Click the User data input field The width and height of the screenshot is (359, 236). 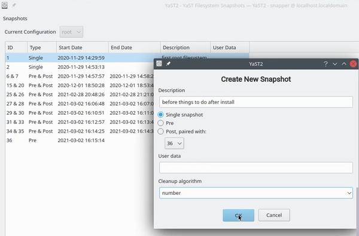256,168
